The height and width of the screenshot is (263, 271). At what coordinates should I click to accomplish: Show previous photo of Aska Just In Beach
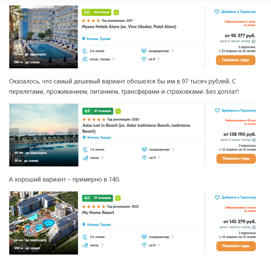click(14, 135)
